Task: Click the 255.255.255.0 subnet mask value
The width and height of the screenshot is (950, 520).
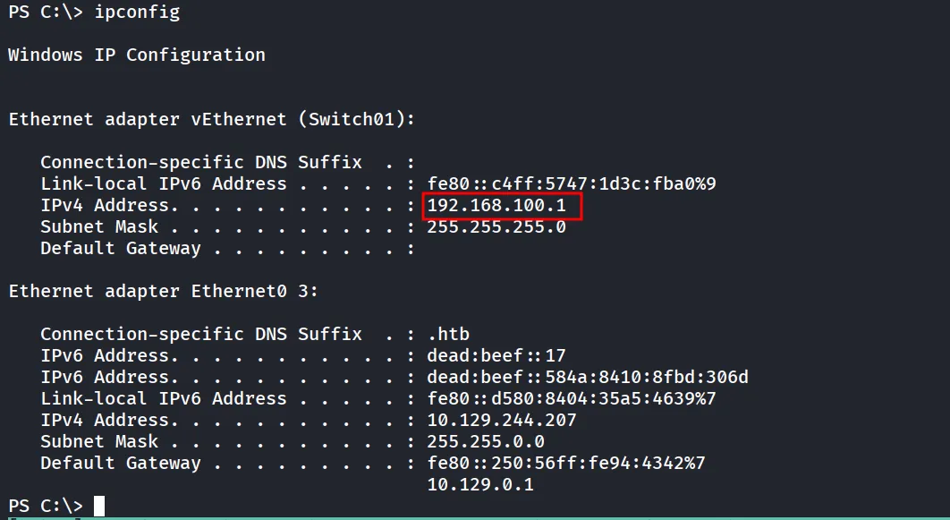Action: (x=496, y=226)
